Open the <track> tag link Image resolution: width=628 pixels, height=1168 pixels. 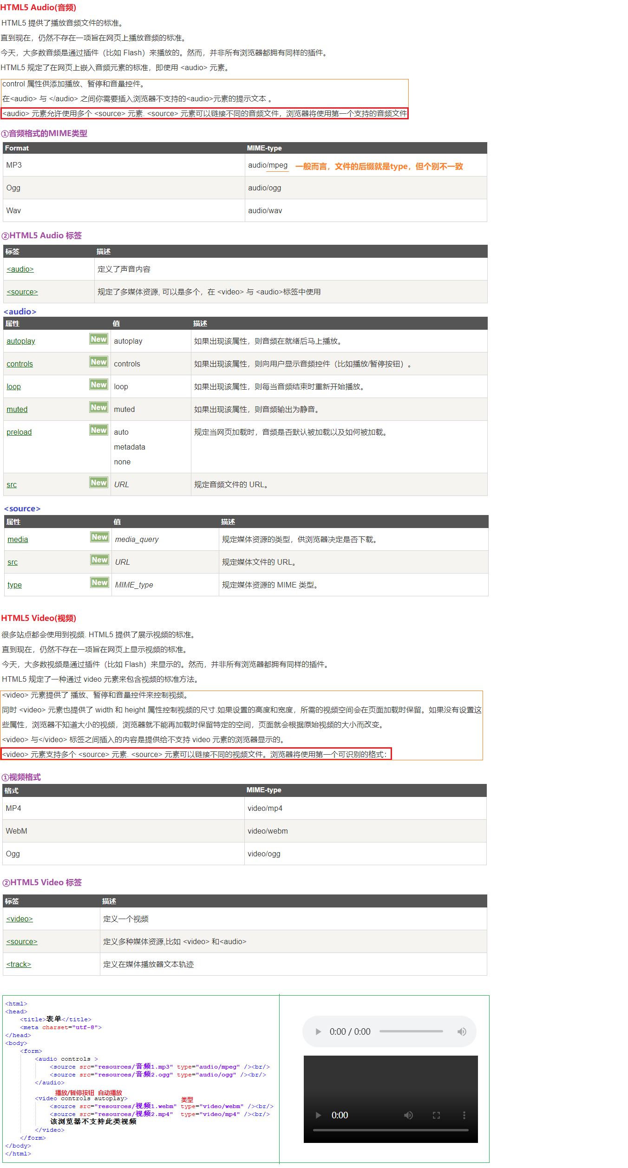[x=19, y=965]
